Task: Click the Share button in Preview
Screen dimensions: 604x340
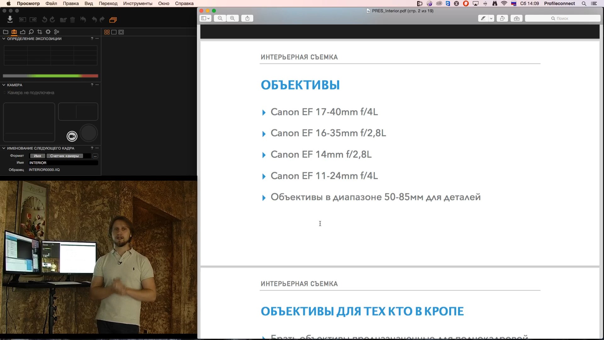Action: (x=247, y=18)
